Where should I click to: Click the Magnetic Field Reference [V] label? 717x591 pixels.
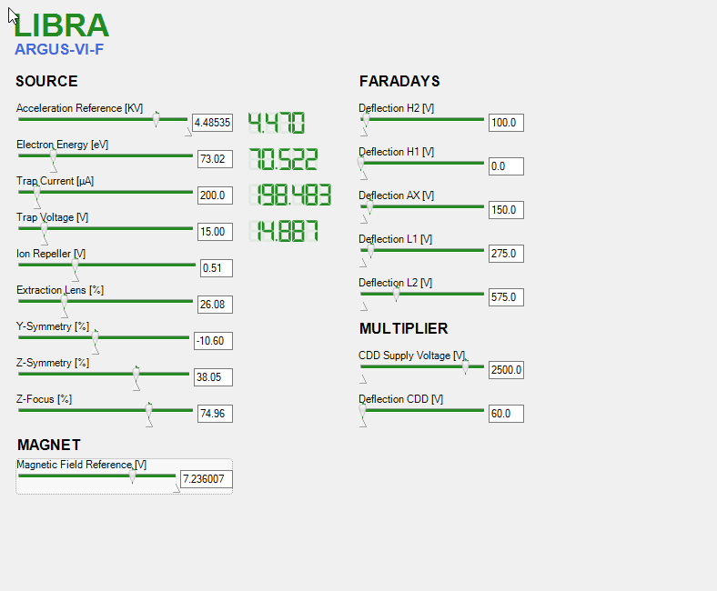[81, 465]
